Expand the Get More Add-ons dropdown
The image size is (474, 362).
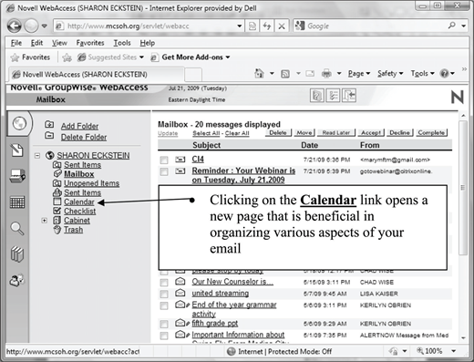tap(228, 57)
